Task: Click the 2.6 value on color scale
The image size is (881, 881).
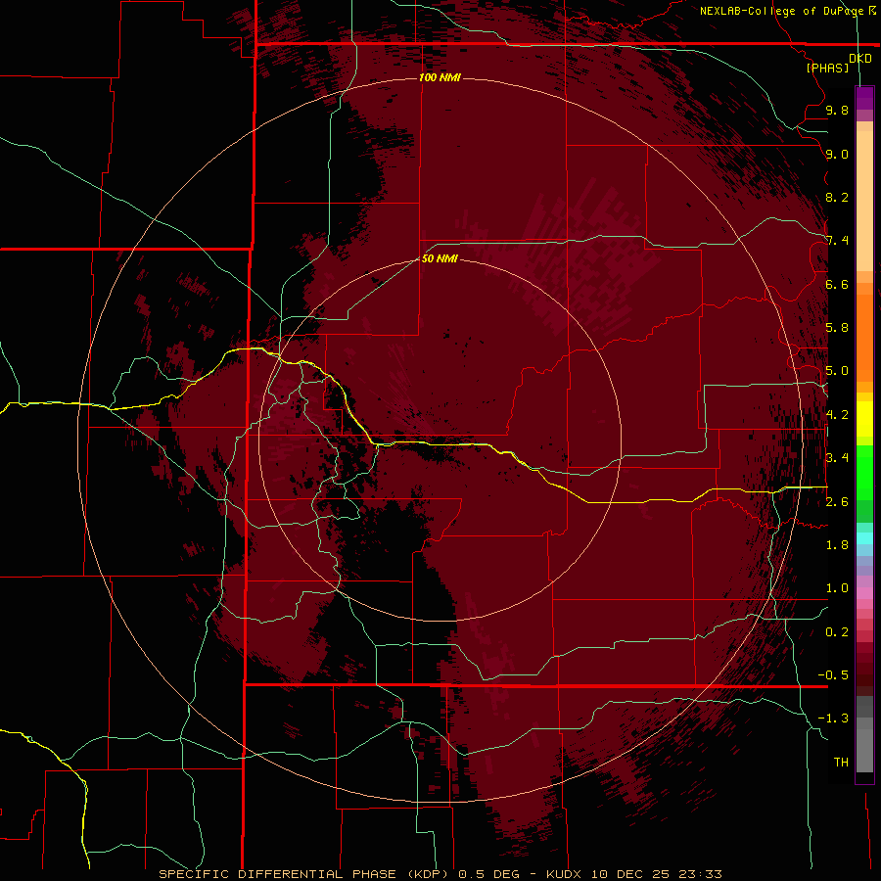Action: click(837, 502)
